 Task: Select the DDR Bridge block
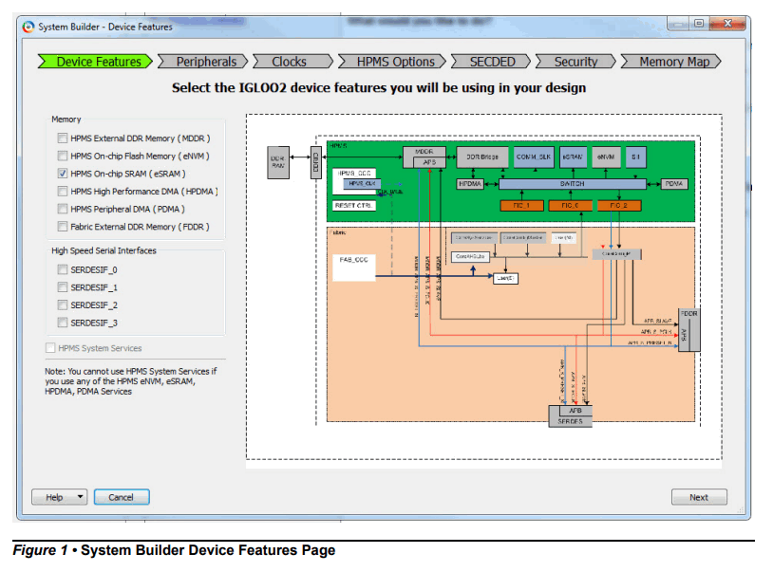pos(482,157)
